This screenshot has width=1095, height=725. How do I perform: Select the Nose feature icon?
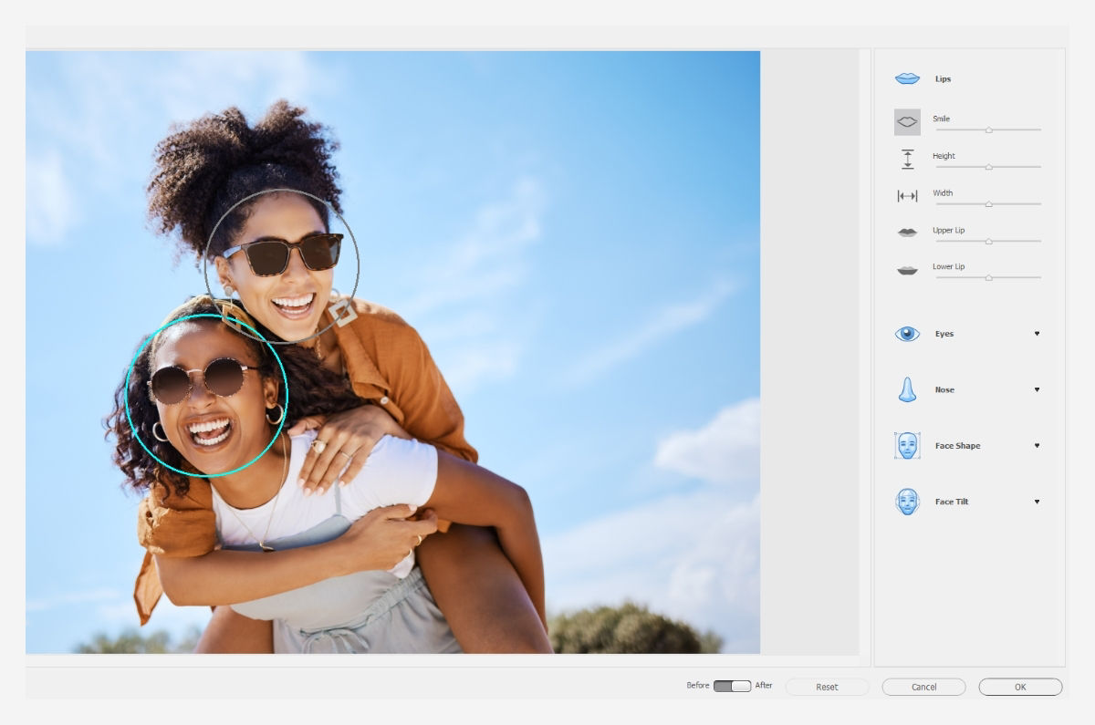907,389
